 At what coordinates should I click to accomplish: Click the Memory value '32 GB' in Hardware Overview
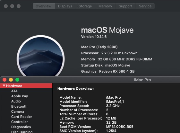(111, 122)
